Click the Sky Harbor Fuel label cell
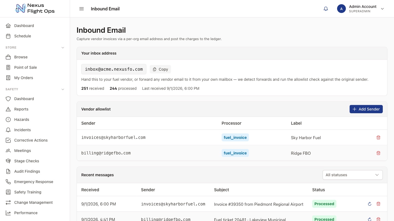This screenshot has height=221, width=394. pyautogui.click(x=306, y=138)
